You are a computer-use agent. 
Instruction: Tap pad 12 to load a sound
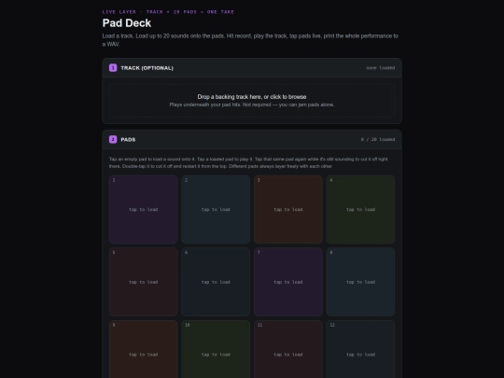pyautogui.click(x=360, y=349)
